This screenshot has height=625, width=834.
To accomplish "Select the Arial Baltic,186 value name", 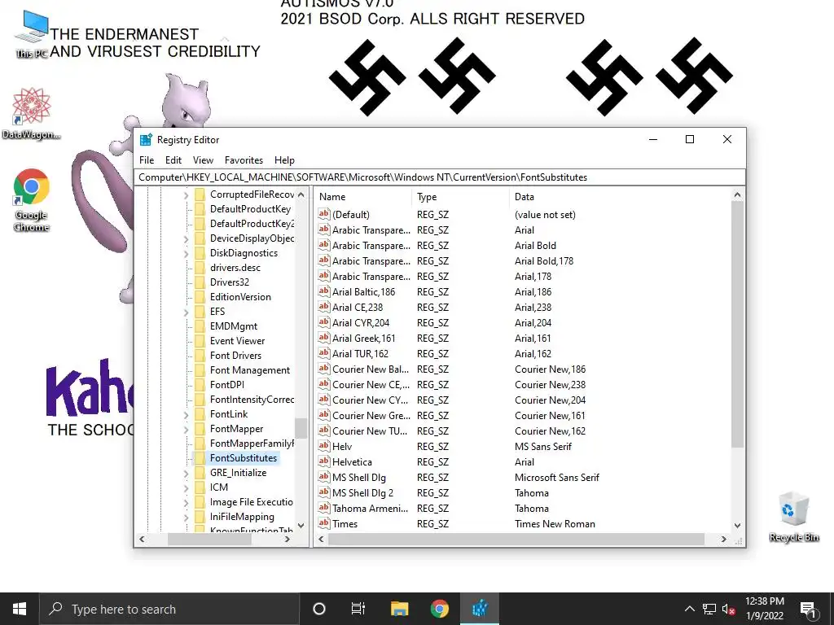I will point(364,292).
